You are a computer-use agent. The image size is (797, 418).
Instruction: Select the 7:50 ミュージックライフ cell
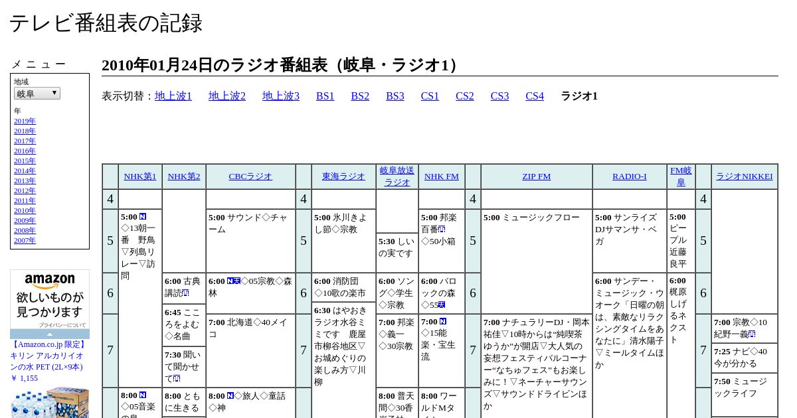[745, 395]
